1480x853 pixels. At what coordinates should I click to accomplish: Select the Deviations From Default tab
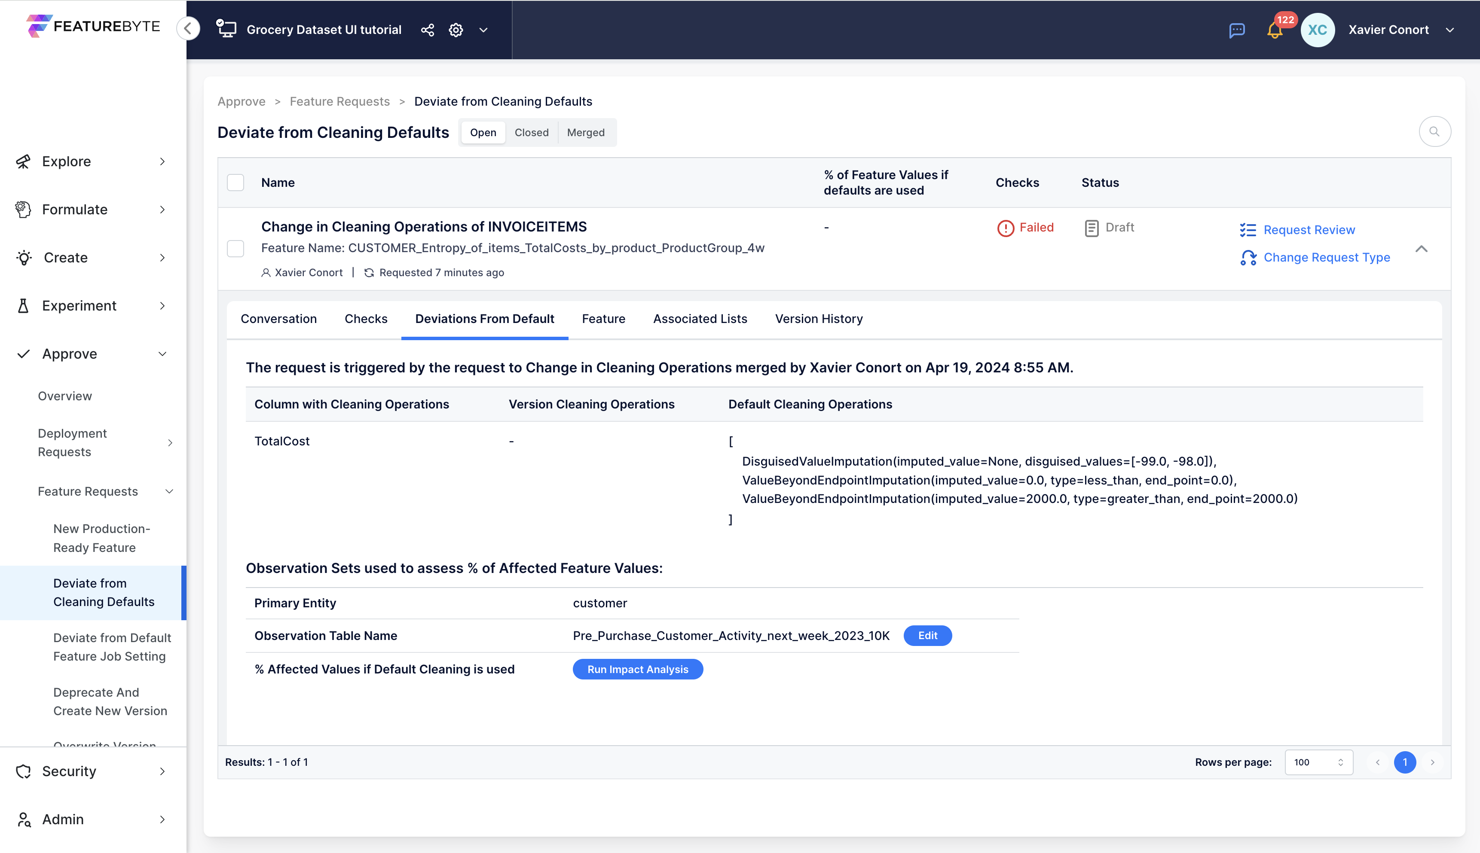point(484,319)
